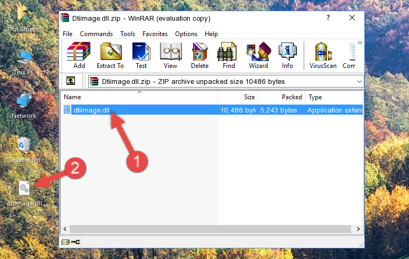Select the Recycle Bin desktop icon

pos(24,150)
